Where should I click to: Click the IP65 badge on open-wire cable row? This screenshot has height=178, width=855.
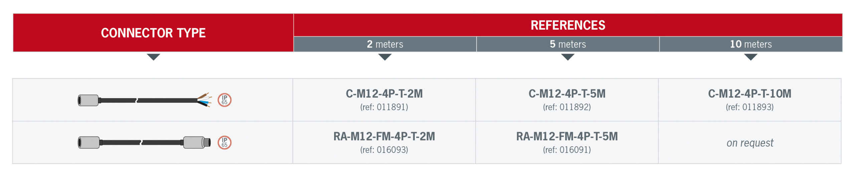[x=224, y=100]
